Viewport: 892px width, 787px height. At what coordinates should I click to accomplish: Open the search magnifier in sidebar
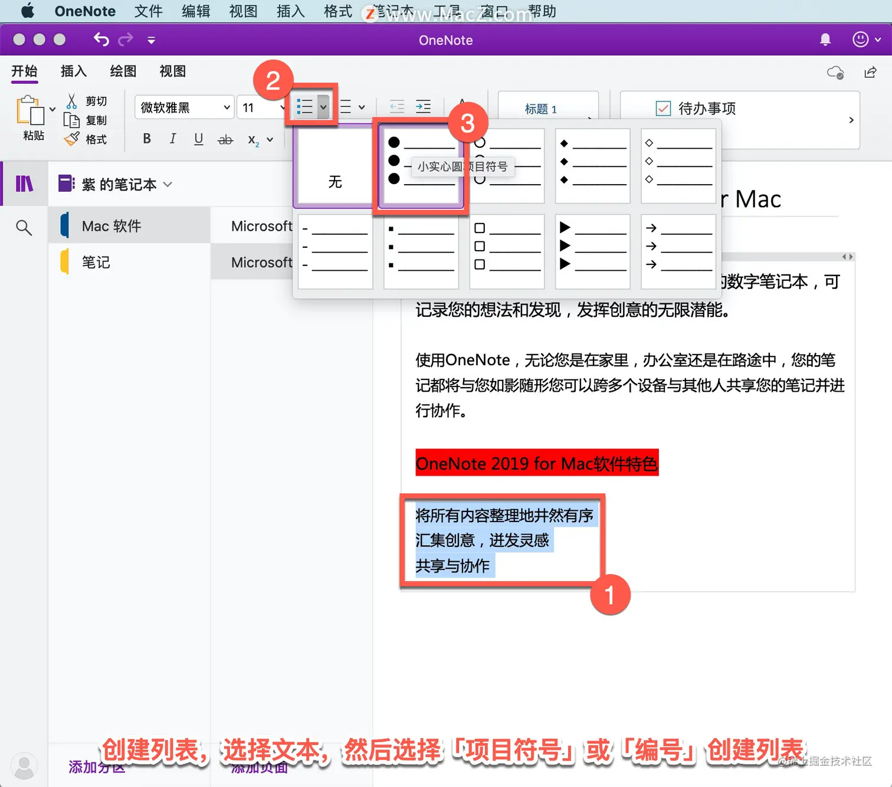point(24,227)
